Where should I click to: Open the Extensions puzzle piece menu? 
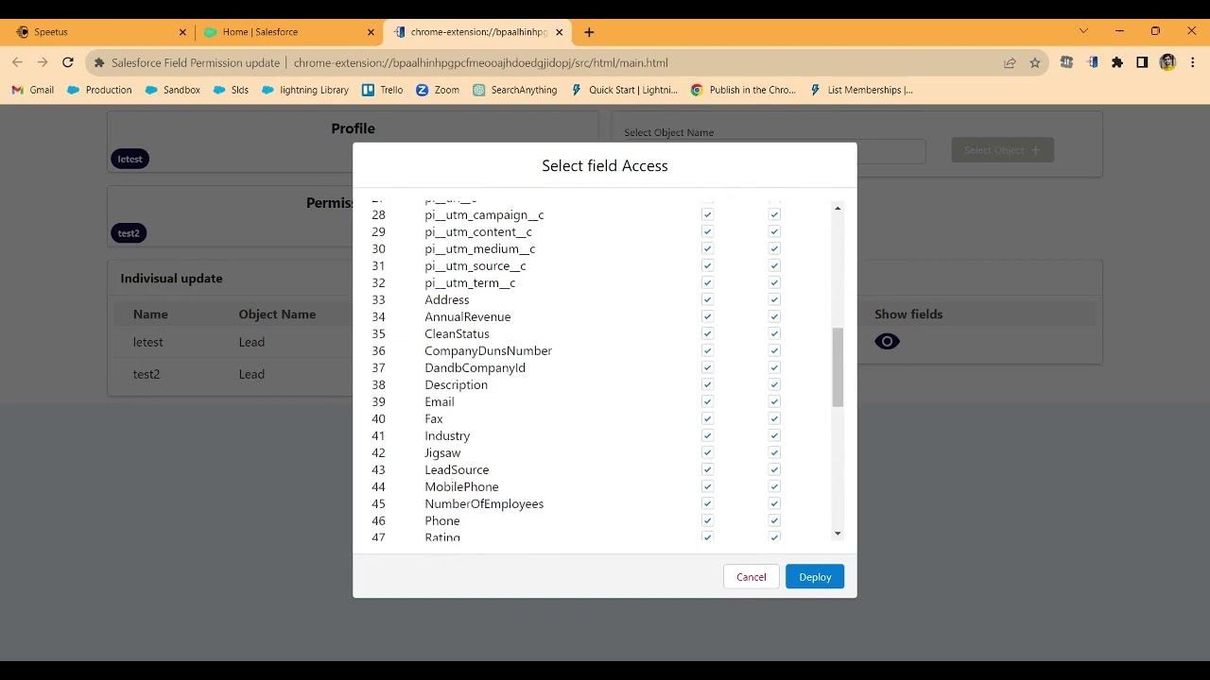pos(1117,62)
